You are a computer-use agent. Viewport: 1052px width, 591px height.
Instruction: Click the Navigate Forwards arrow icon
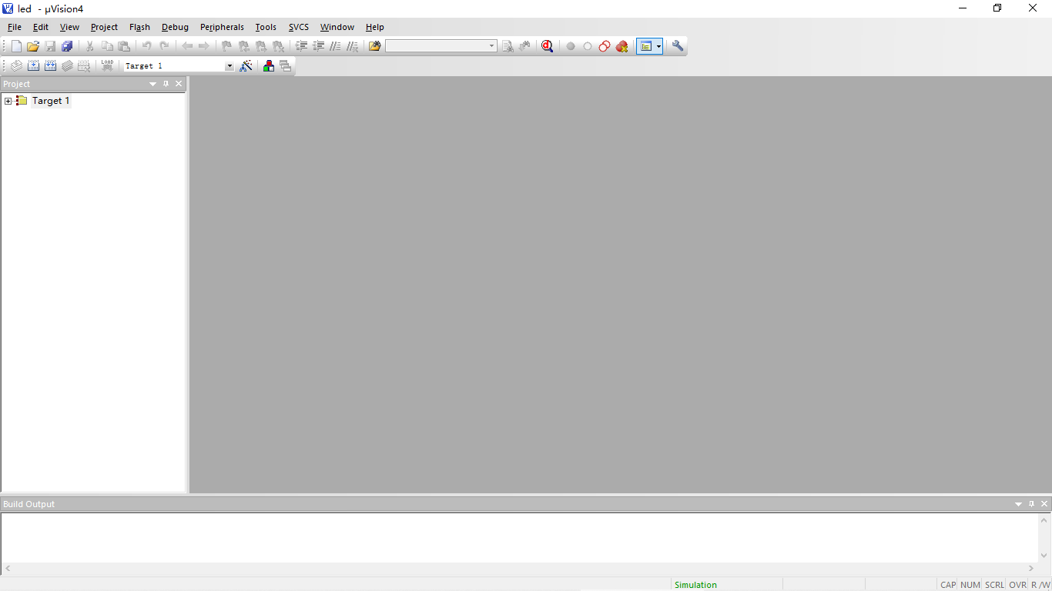pos(204,46)
